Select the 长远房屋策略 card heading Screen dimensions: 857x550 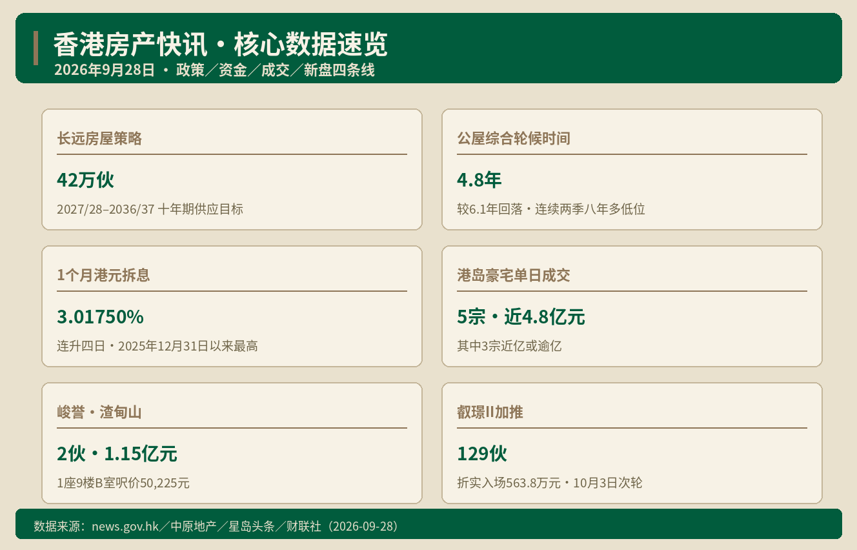99,138
